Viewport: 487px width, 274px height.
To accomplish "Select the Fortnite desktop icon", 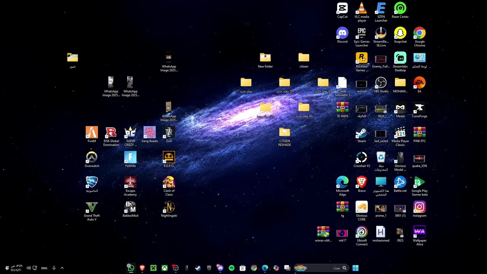I will coord(130,159).
